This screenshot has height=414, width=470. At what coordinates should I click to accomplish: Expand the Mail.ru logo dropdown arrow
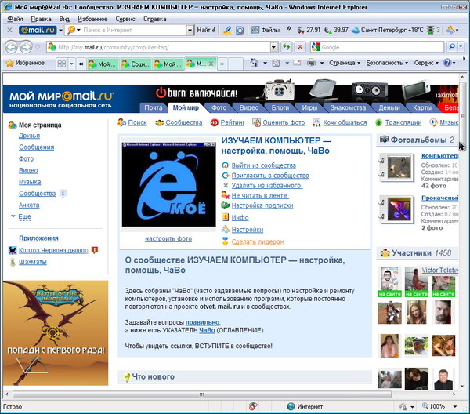(60, 31)
